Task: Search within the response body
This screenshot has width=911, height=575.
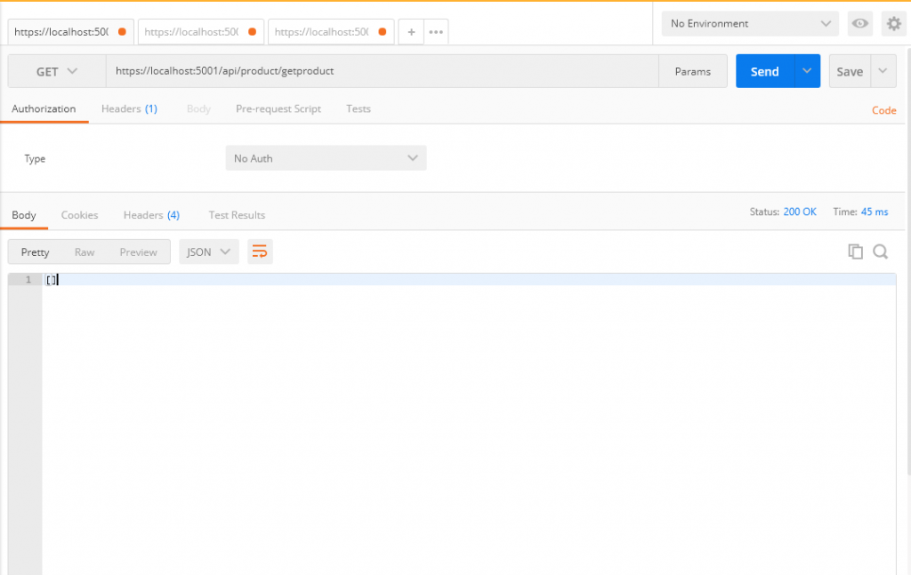Action: (880, 252)
